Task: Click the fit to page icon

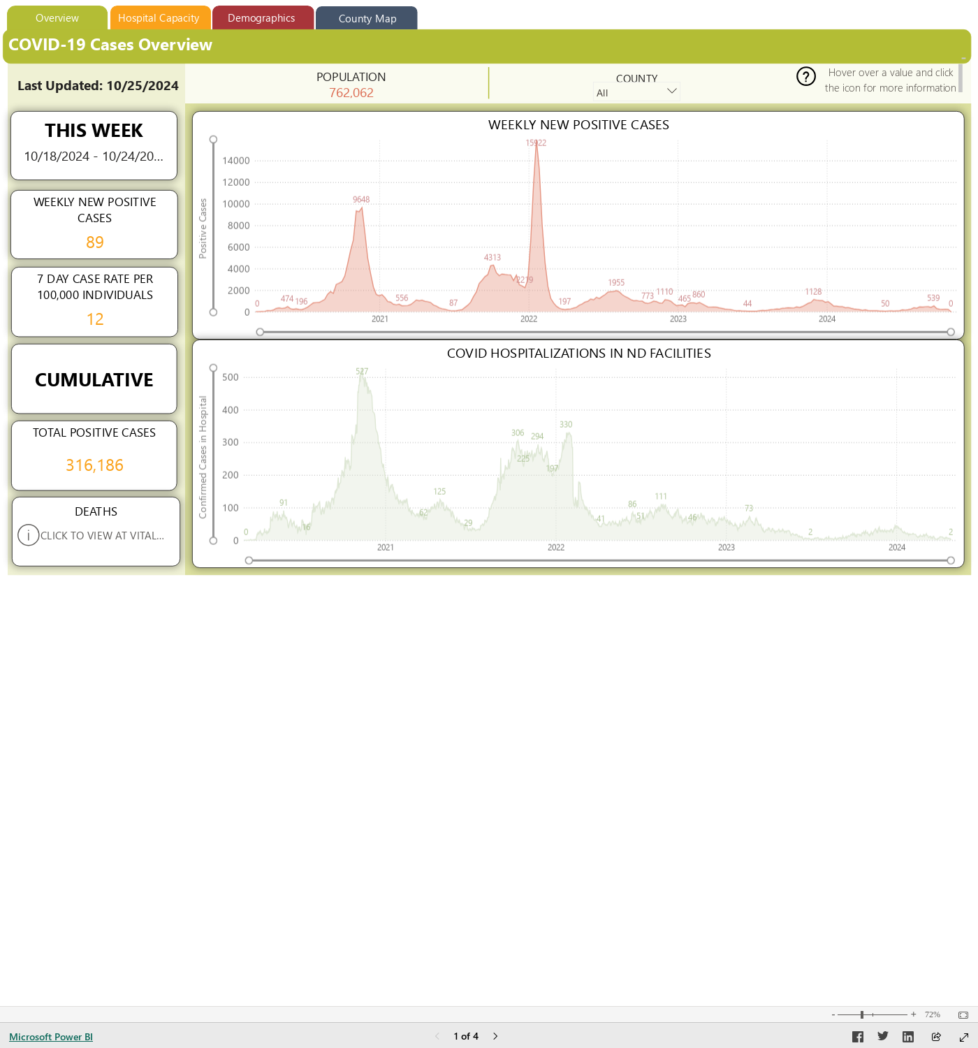Action: coord(963,1014)
